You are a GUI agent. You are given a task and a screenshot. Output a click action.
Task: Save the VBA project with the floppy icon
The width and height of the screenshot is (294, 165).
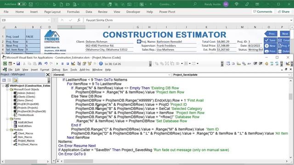tap(18, 64)
